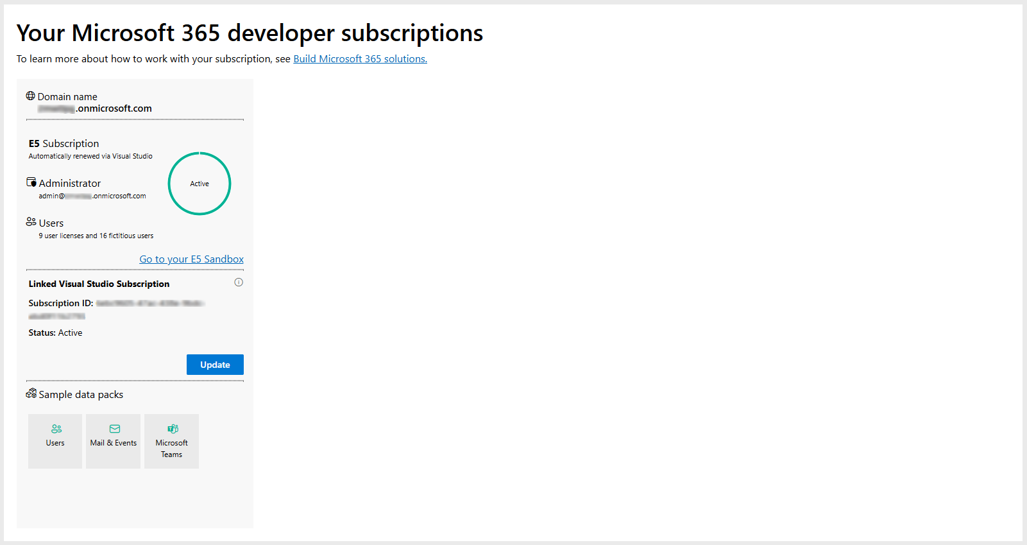Click the E5 Subscription heading
Image resolution: width=1027 pixels, height=545 pixels.
64,144
